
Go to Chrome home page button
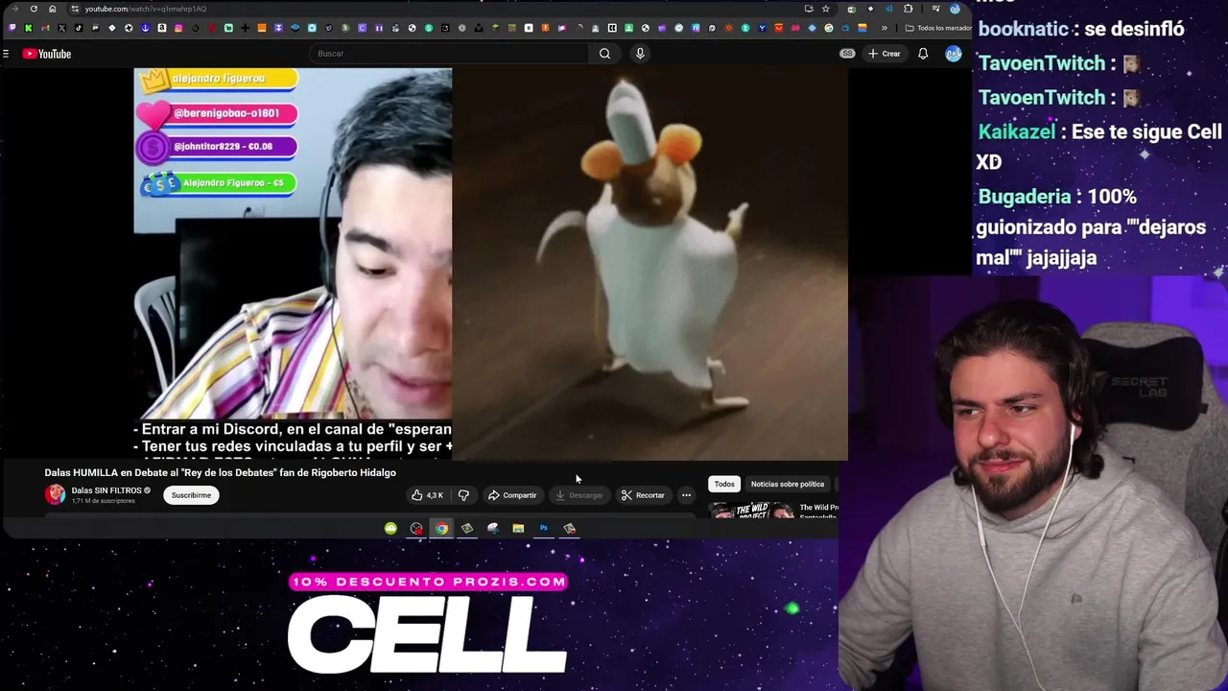(x=52, y=9)
